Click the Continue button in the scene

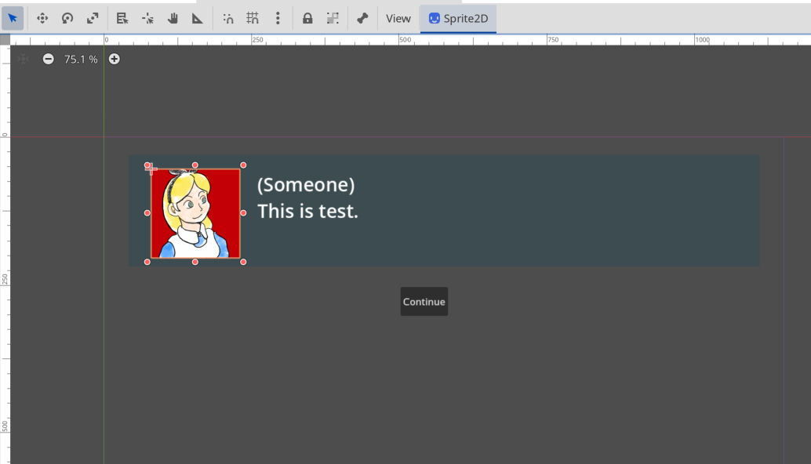pos(424,302)
